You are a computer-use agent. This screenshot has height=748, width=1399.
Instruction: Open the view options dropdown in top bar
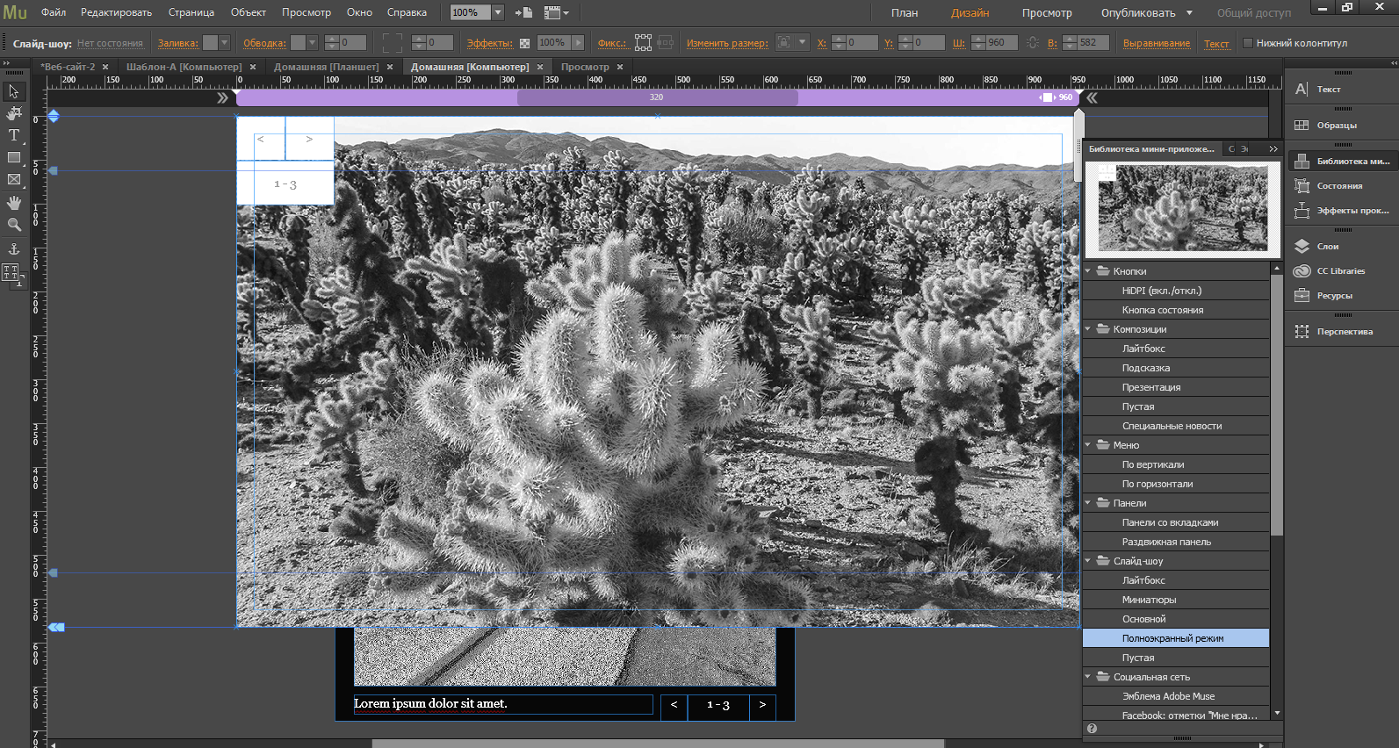click(557, 12)
